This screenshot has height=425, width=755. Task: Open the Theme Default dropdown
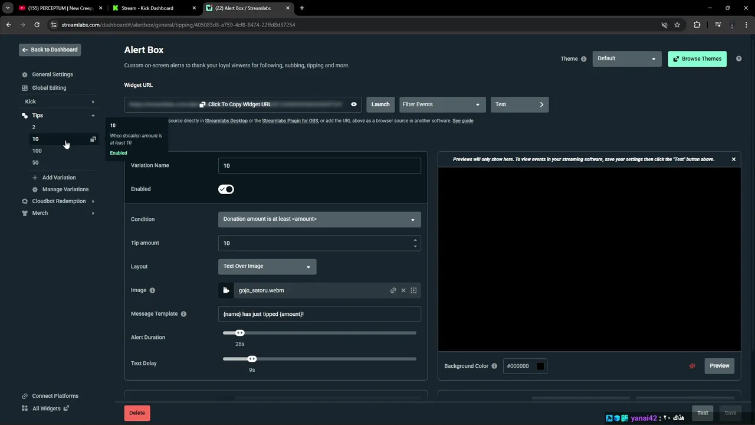click(x=627, y=58)
